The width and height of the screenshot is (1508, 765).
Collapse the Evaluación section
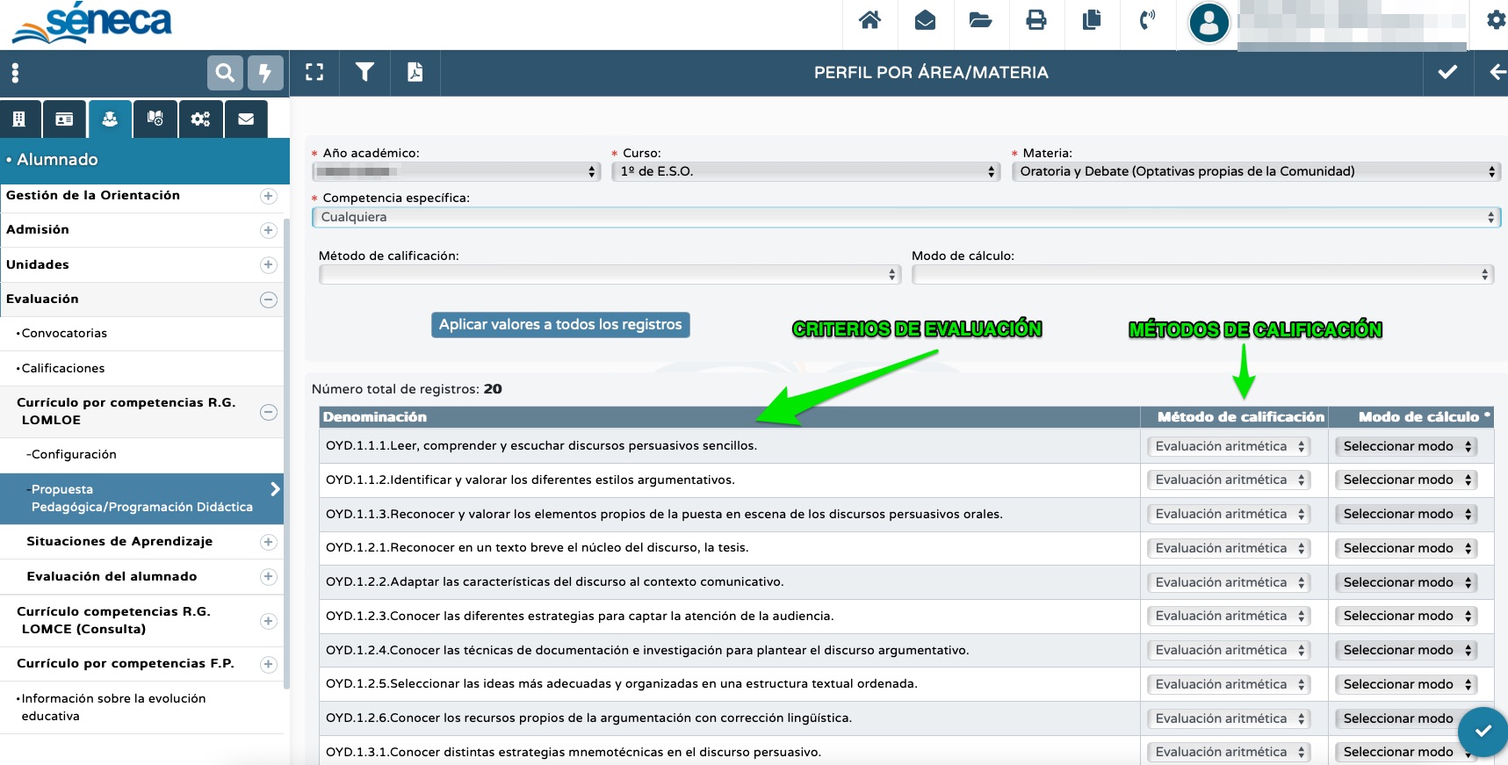tap(269, 300)
